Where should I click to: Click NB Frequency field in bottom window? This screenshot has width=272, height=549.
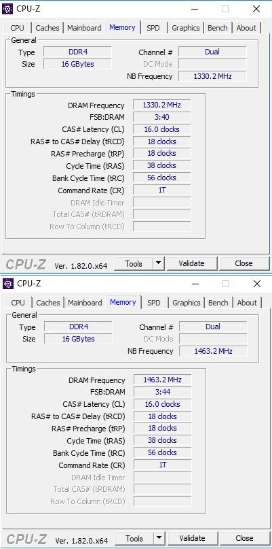coord(213,351)
